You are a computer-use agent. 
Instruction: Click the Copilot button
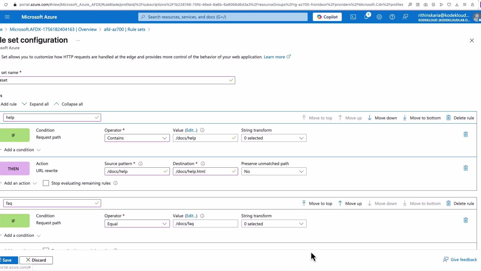[327, 17]
